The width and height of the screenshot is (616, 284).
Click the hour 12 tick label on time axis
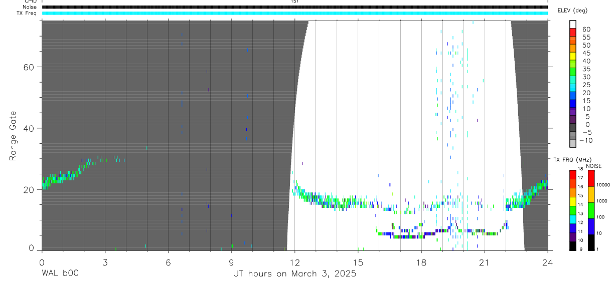[x=294, y=262]
